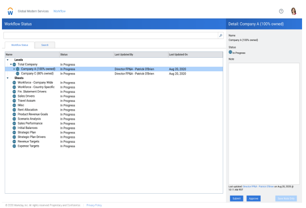Click the Save Note Only button
This screenshot has width=306, height=208.
pyautogui.click(x=286, y=199)
